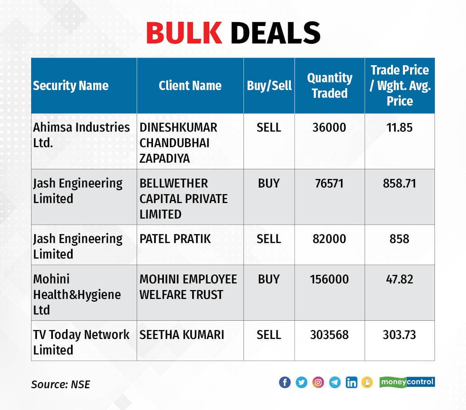Viewport: 466px width, 410px height.
Task: Select the PATEL PRATIK client cell
Action: (190, 245)
